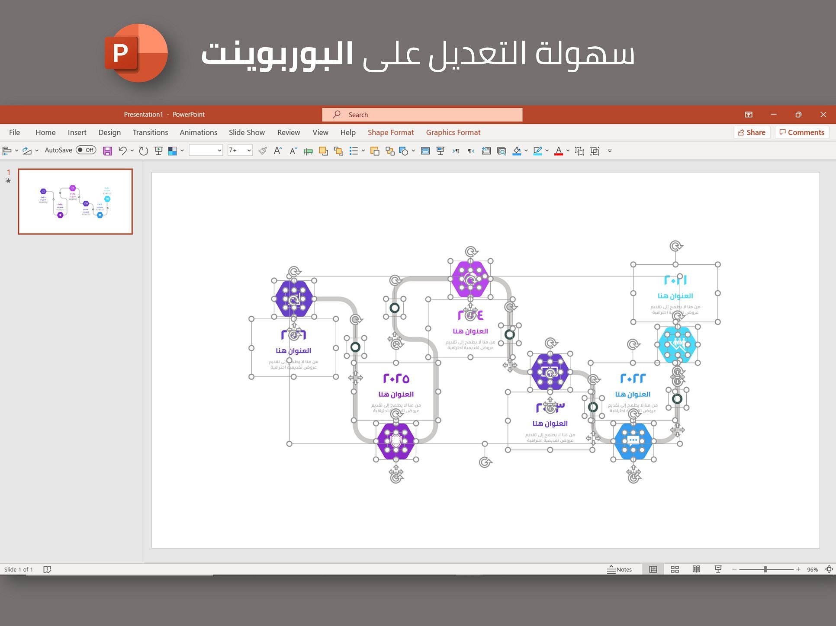Click the Bring Forward icon
The image size is (836, 626).
click(x=323, y=151)
